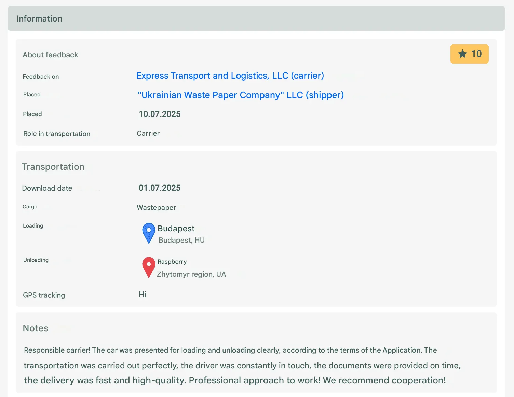Open Ukrainian Waste Paper Company shipper link

click(241, 95)
